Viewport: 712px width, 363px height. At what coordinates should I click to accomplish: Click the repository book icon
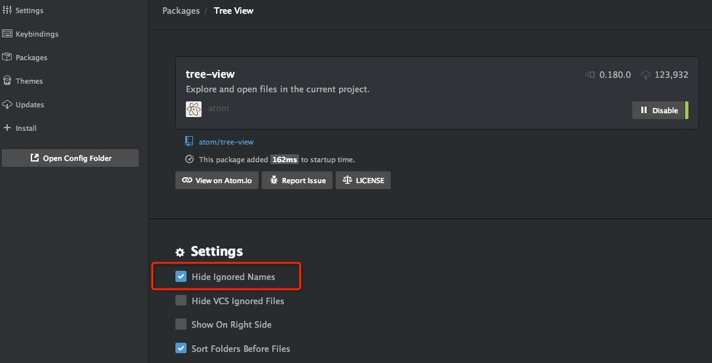pyautogui.click(x=189, y=141)
